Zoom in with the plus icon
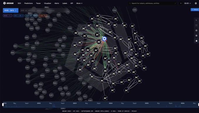 click(x=196, y=31)
